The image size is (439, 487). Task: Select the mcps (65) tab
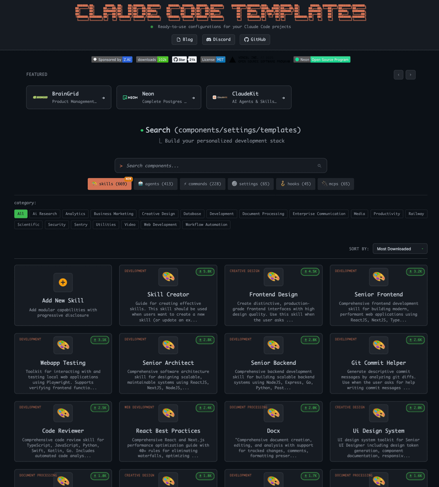tap(336, 184)
